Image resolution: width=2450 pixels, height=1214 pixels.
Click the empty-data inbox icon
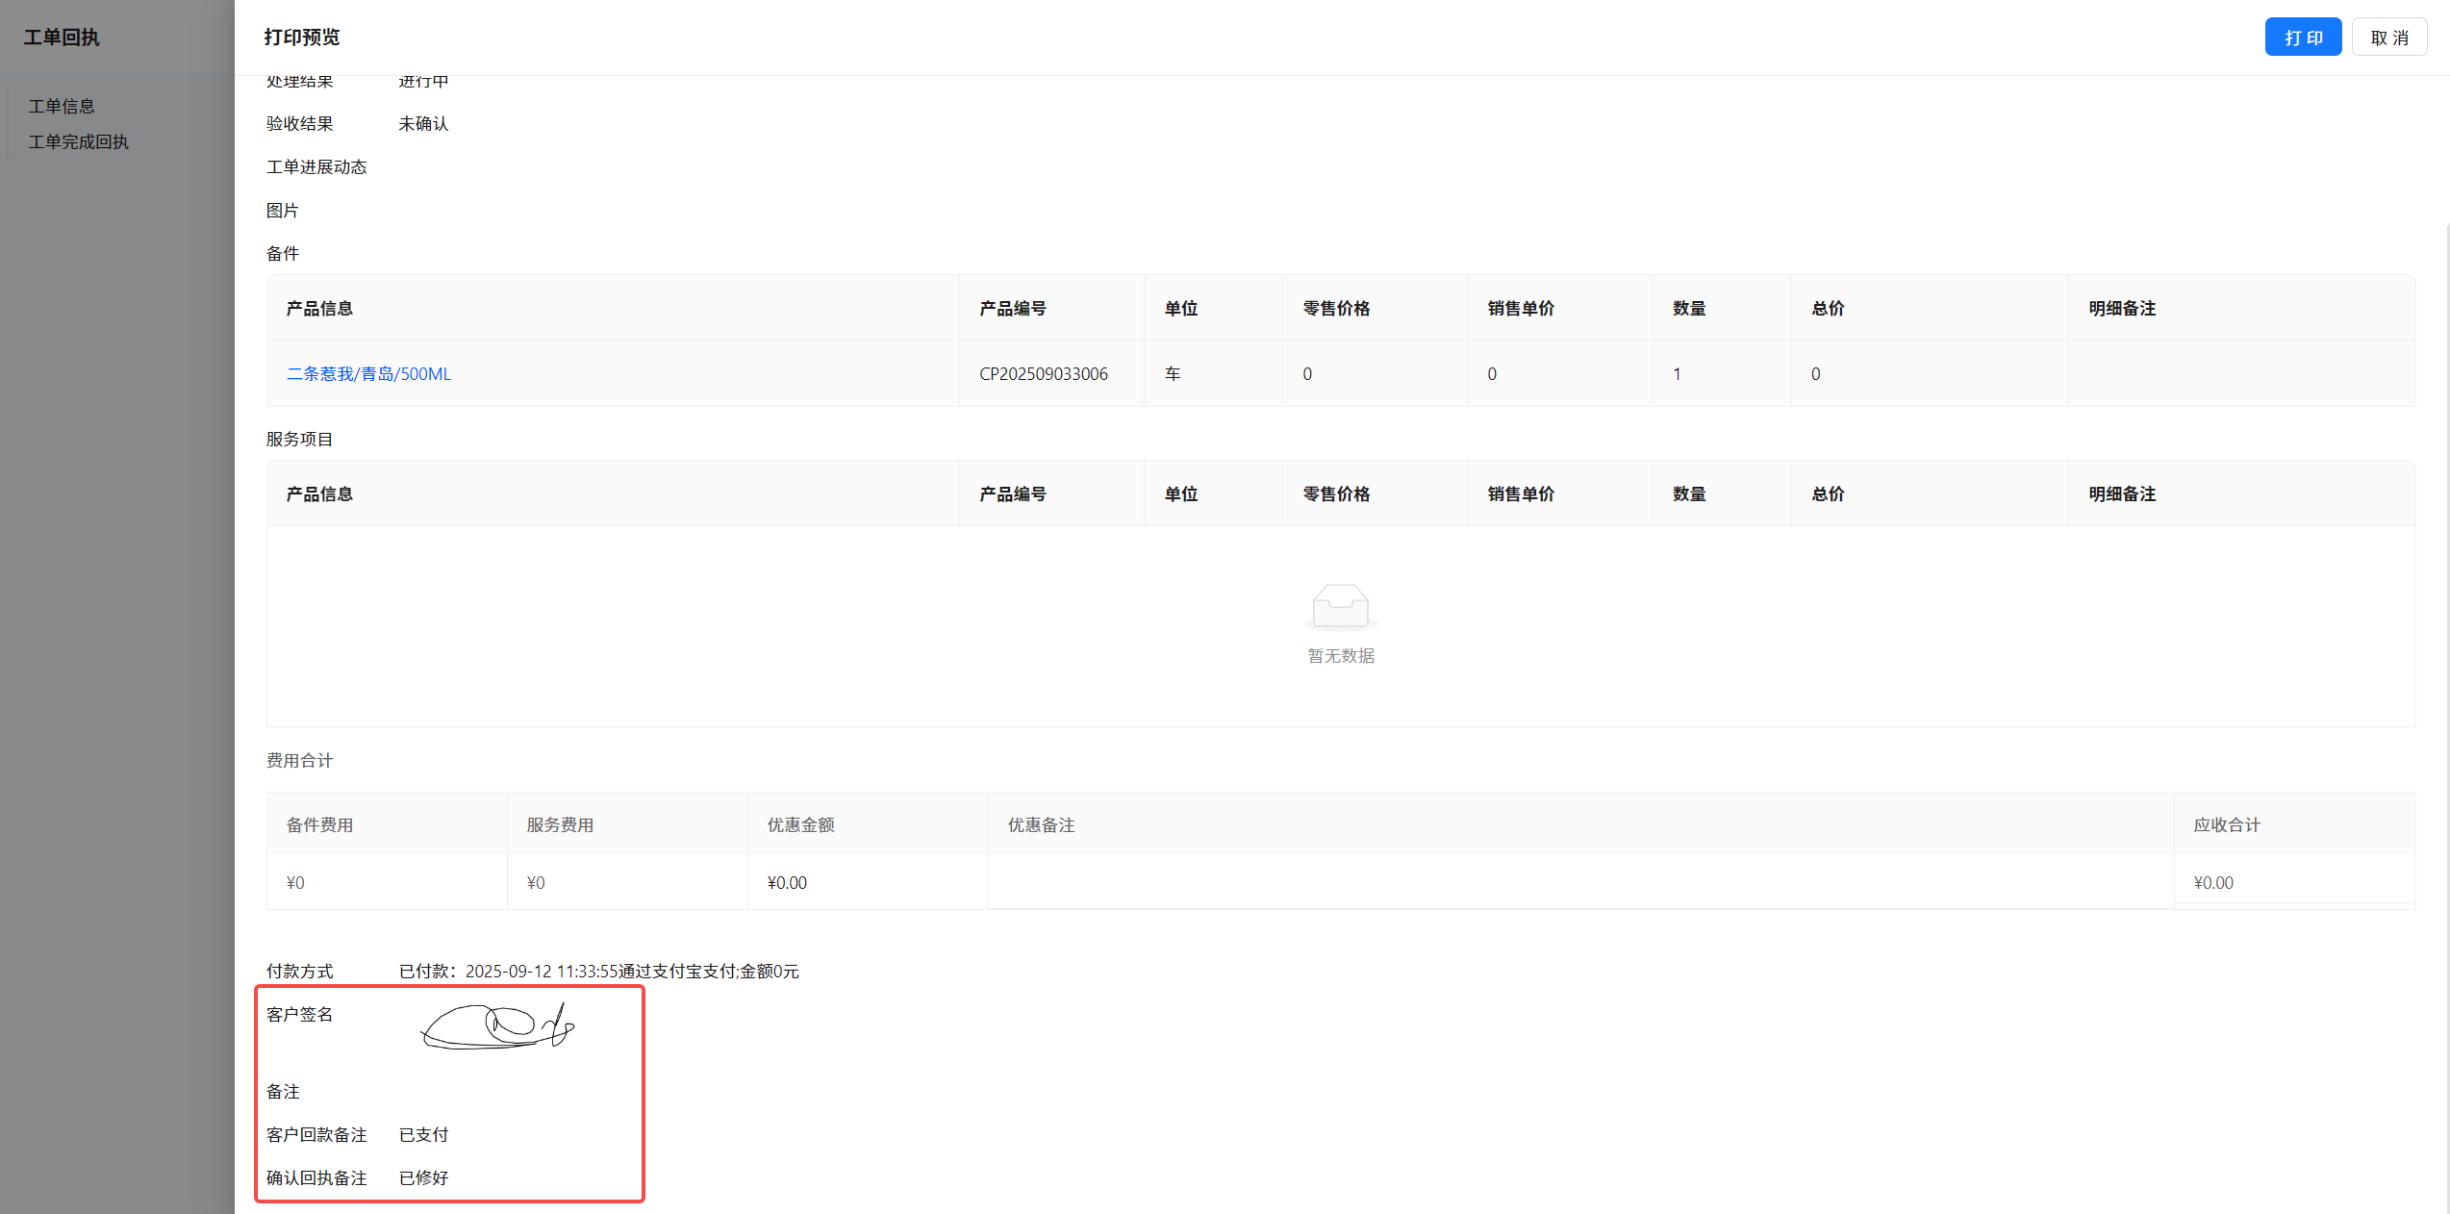tap(1340, 606)
